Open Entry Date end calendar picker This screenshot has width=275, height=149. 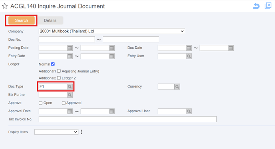[112, 56]
